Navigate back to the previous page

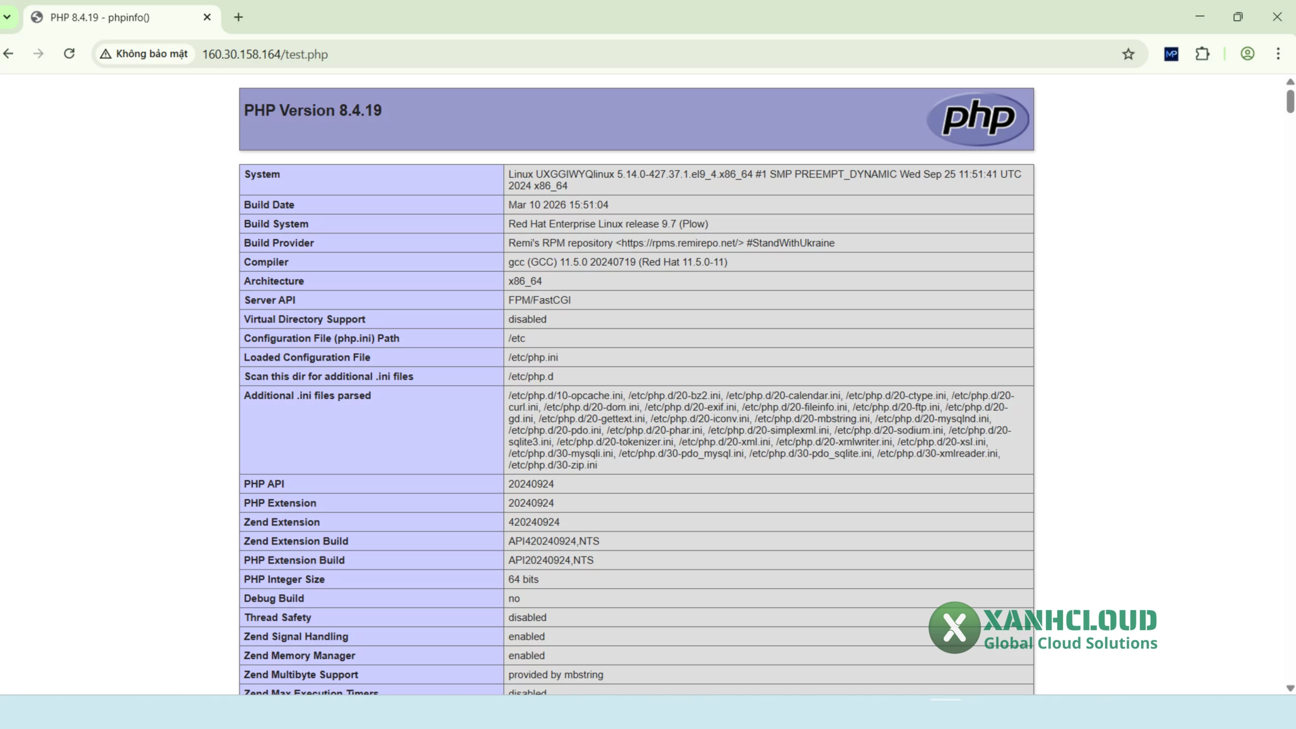pyautogui.click(x=8, y=53)
